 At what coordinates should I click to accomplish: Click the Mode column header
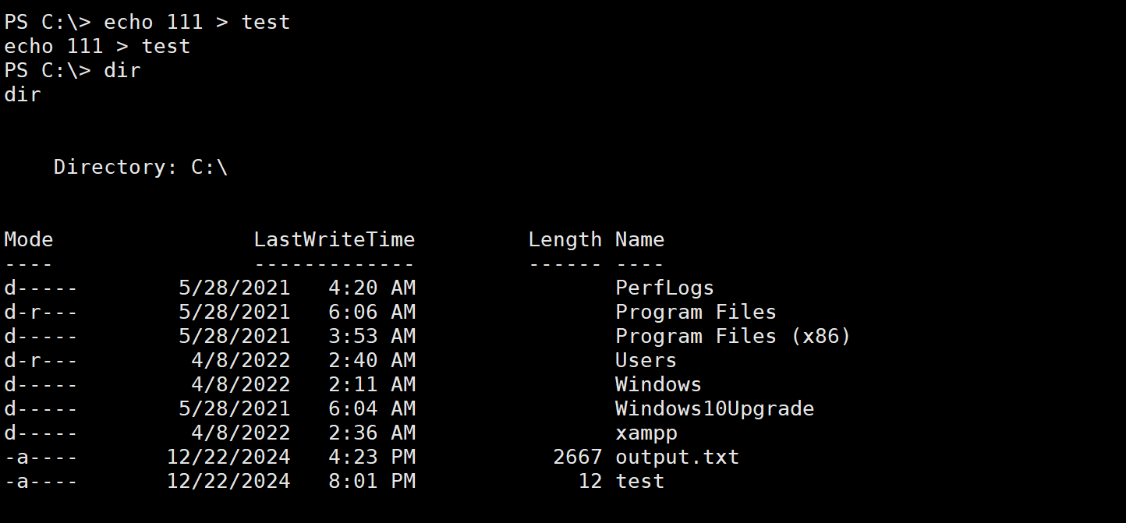(29, 240)
